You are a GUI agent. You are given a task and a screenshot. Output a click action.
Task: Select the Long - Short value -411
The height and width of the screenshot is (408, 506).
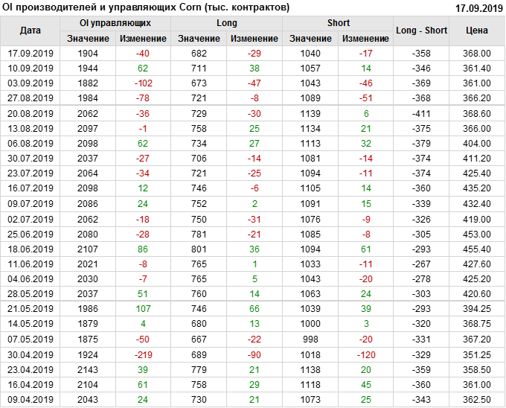coord(422,113)
